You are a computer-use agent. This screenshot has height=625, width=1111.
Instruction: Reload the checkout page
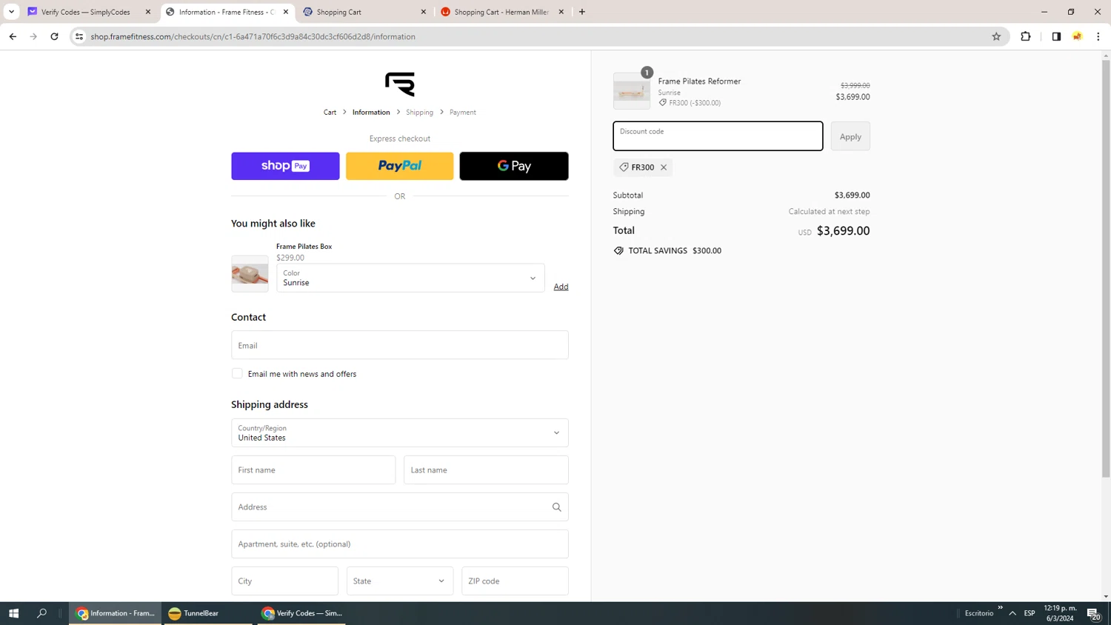pyautogui.click(x=54, y=36)
